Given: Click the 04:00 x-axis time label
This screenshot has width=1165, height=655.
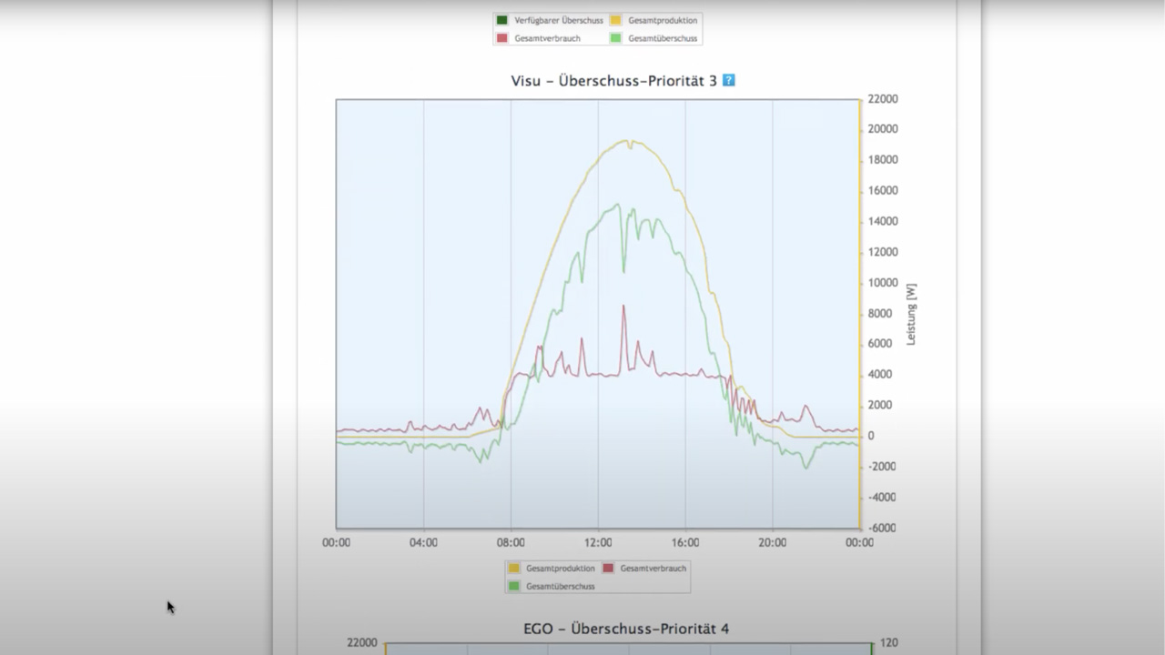Looking at the screenshot, I should coord(423,542).
